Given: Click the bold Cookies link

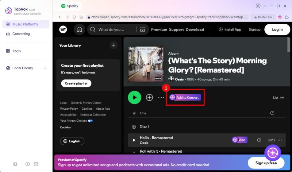Looking at the screenshot, I should click(x=65, y=128).
